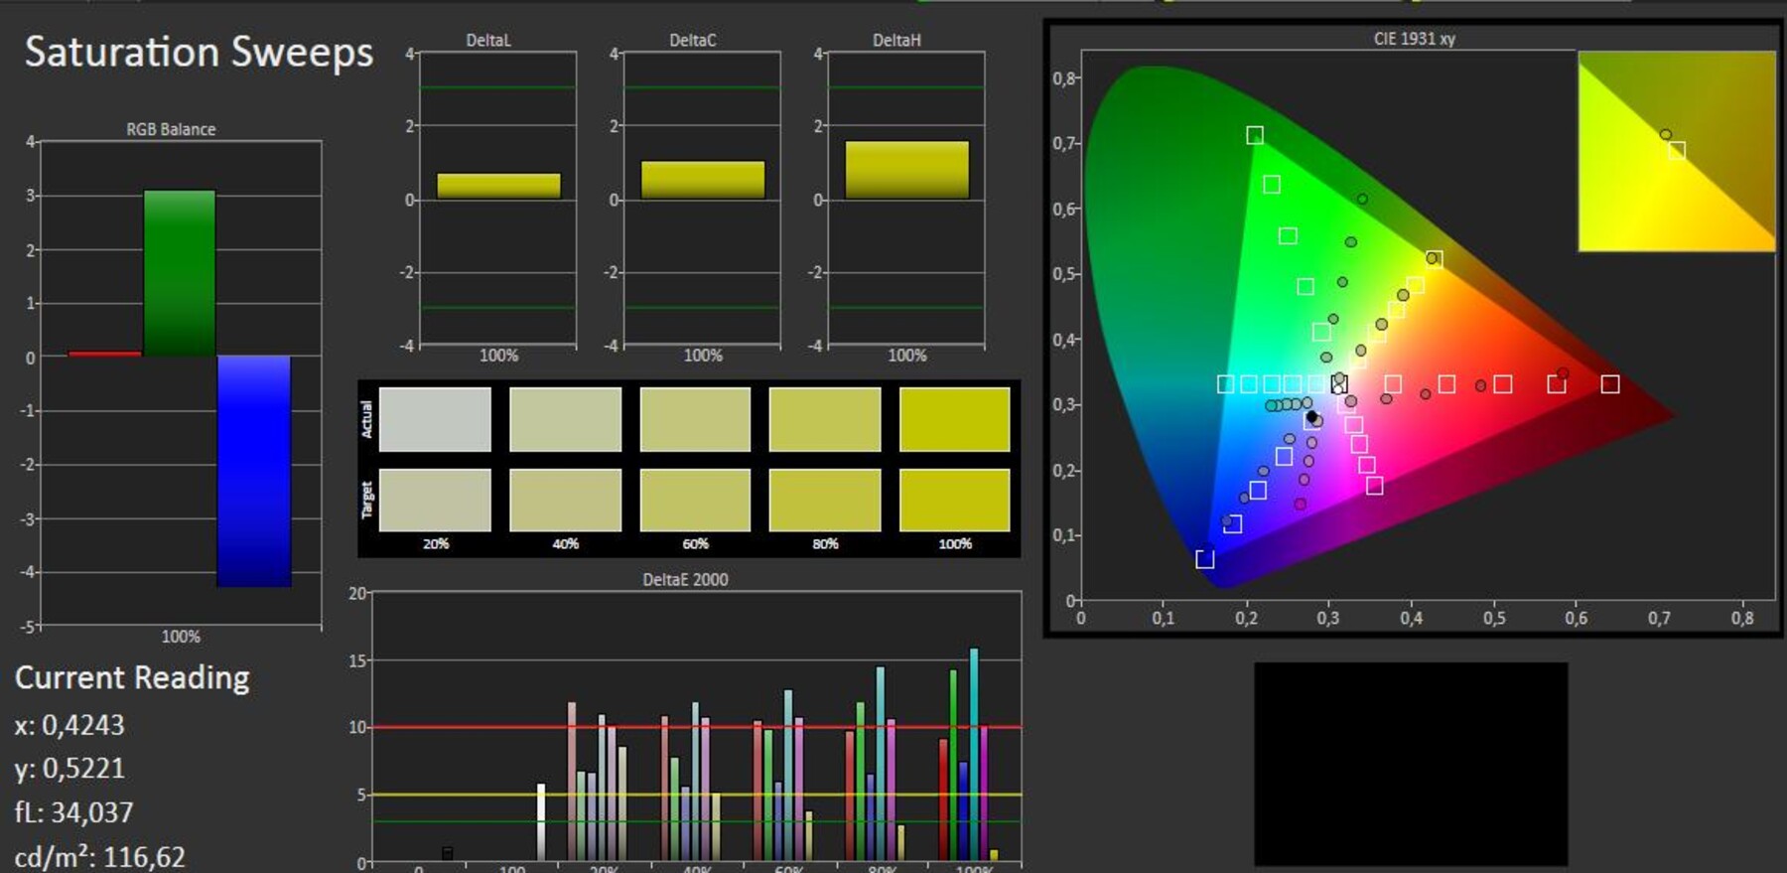
Task: Click the red primary target square in CIE
Action: pyautogui.click(x=1610, y=383)
